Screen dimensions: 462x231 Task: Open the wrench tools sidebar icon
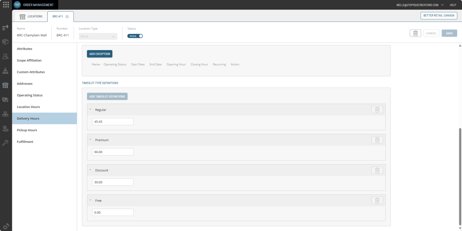(x=5, y=143)
